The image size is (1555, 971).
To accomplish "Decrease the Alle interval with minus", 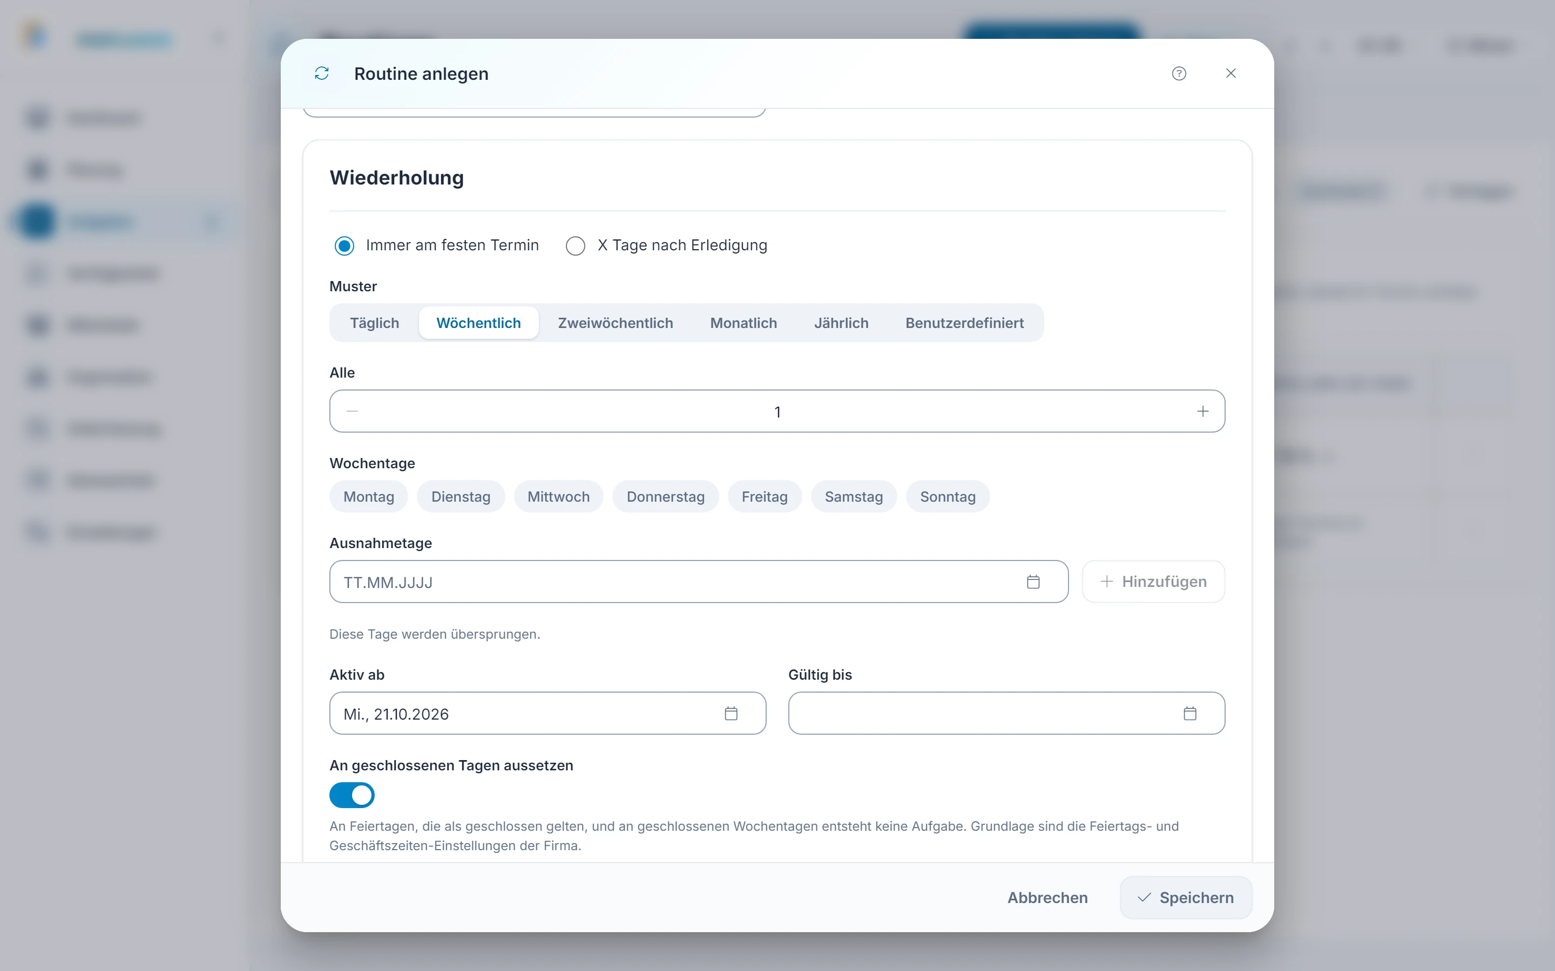I will [352, 411].
